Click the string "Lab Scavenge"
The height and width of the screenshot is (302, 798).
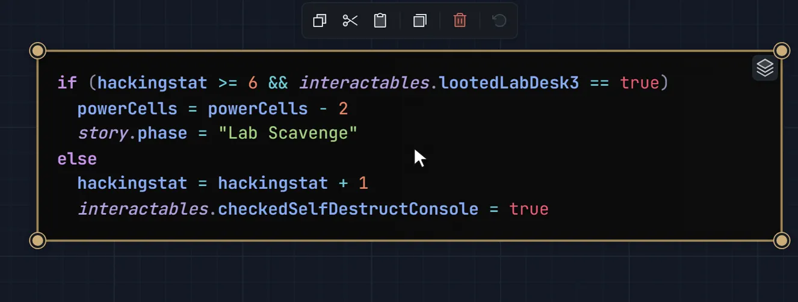288,133
